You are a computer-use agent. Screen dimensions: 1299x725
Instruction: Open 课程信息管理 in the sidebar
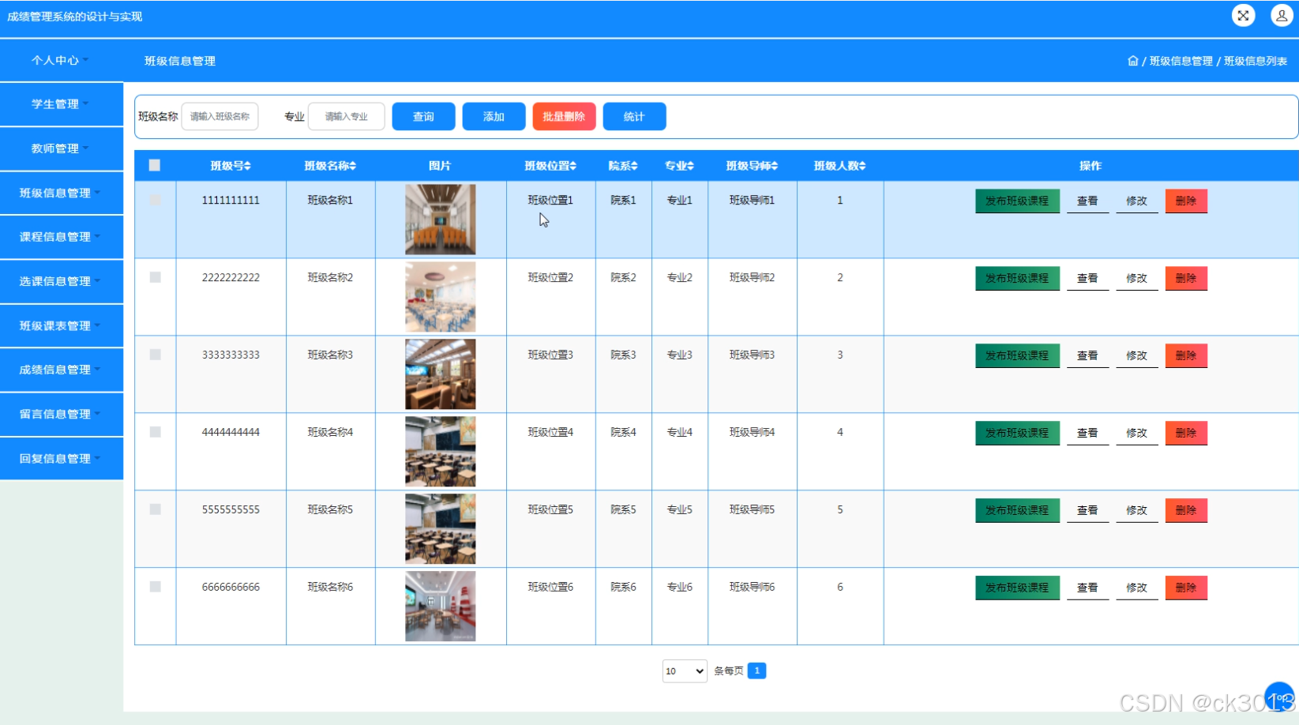point(61,237)
